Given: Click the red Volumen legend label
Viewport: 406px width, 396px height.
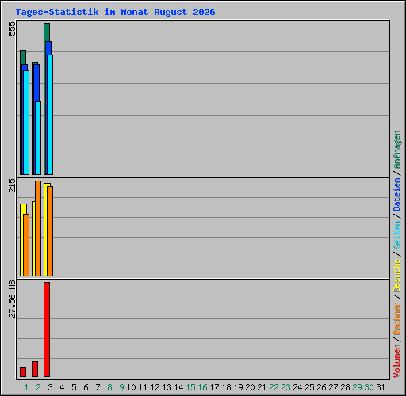Looking at the screenshot, I should click(x=397, y=361).
